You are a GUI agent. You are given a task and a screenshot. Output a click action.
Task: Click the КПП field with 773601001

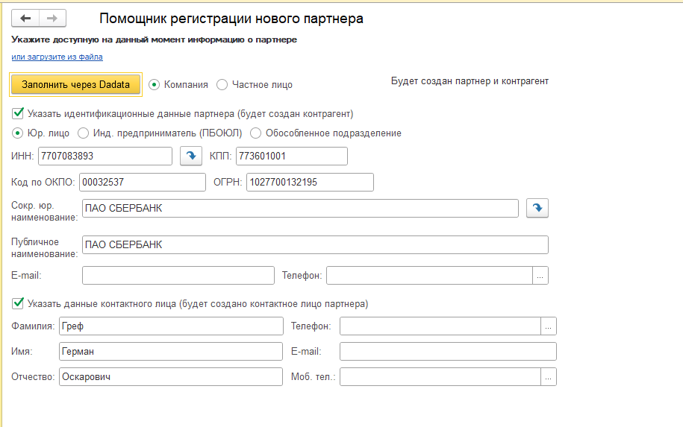tap(292, 156)
